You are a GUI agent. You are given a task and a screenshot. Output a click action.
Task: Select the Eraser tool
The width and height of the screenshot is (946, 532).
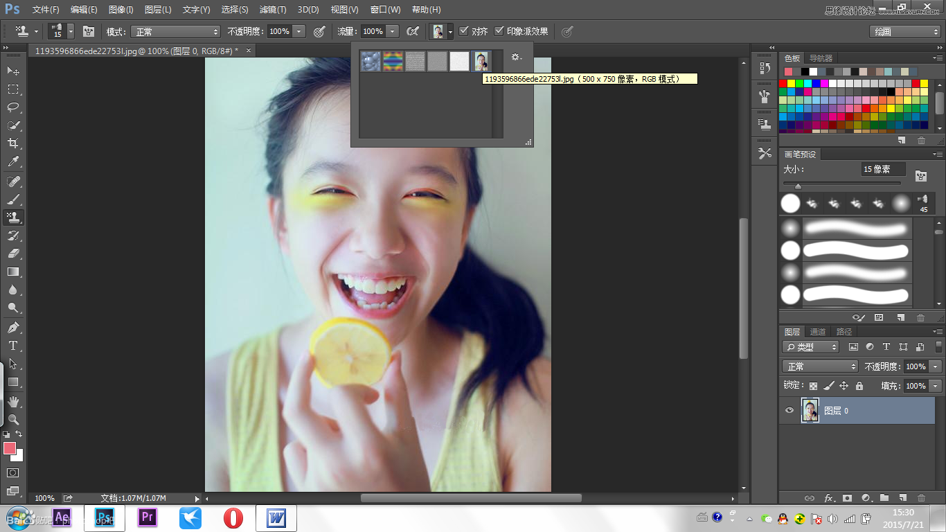pos(13,254)
